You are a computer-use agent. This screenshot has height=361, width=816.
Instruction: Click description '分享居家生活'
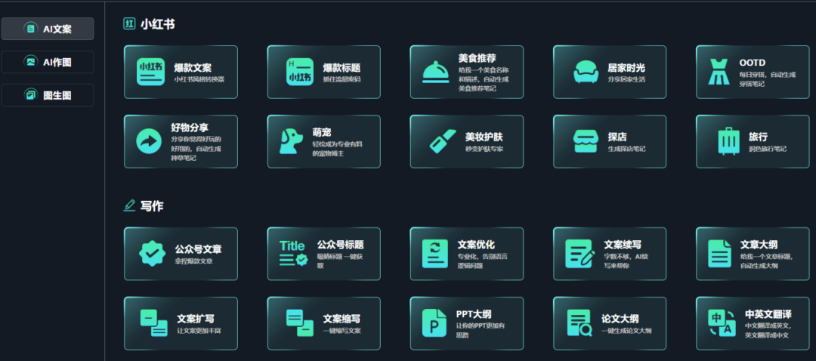click(626, 79)
